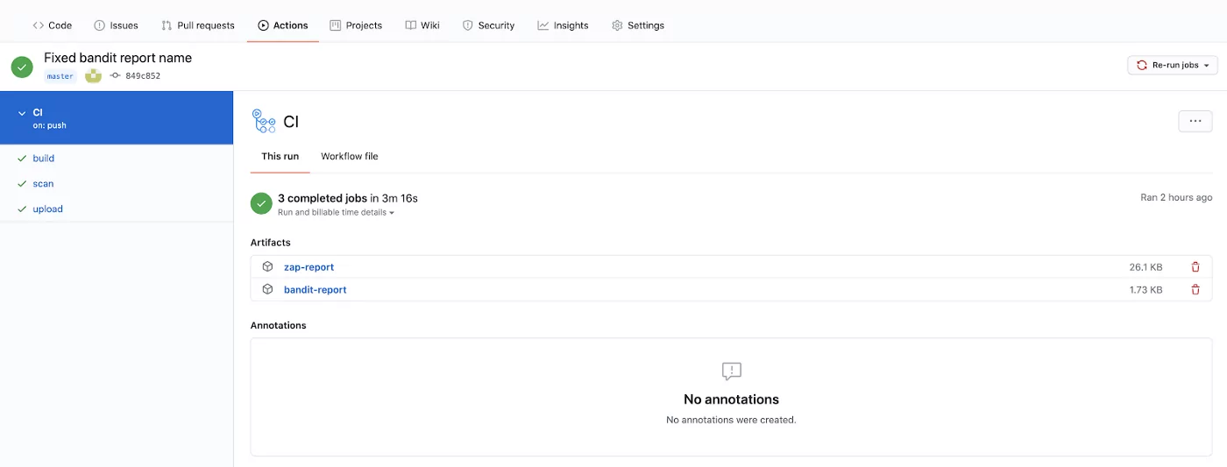
Task: Expand Run and billable time details
Action: pyautogui.click(x=336, y=213)
